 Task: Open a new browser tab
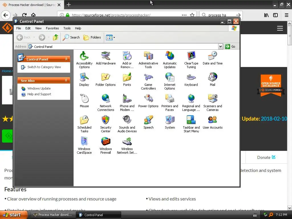[x=69, y=5]
